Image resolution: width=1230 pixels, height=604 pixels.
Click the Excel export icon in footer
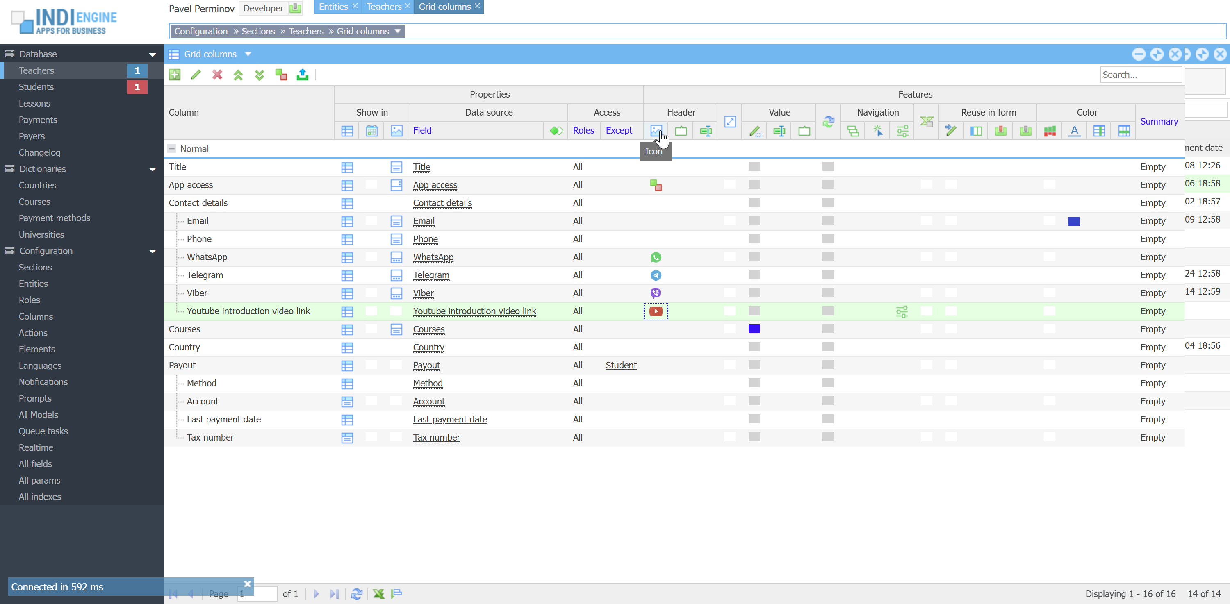[x=379, y=593]
